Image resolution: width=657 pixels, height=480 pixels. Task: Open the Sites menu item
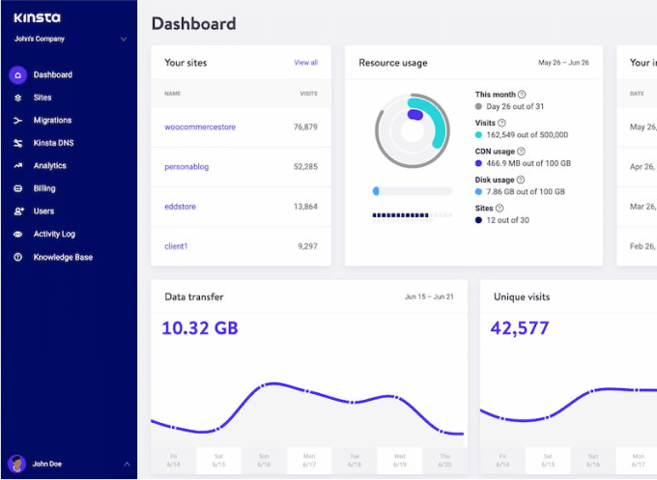point(43,98)
